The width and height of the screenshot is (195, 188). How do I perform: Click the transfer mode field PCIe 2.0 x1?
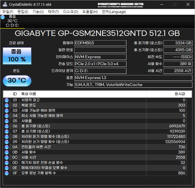click(x=100, y=64)
